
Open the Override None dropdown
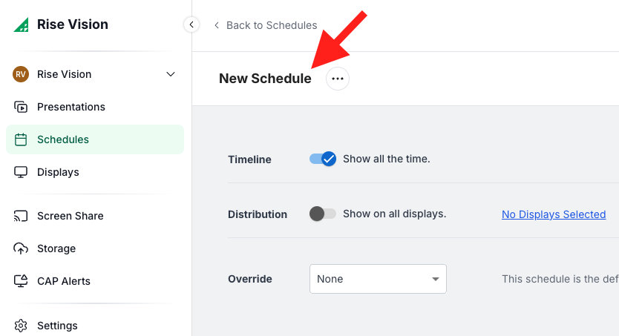378,279
